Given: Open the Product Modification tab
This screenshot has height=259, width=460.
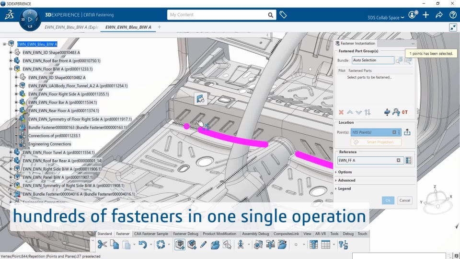Looking at the screenshot, I should tap(219, 234).
